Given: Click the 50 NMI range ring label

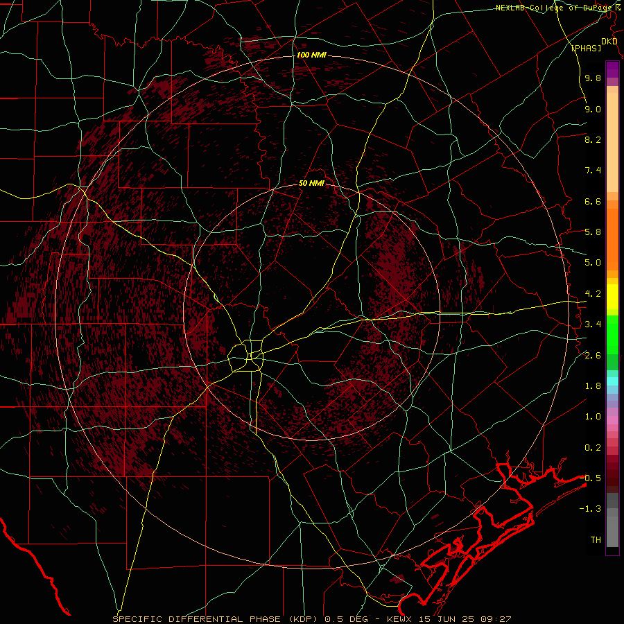Looking at the screenshot, I should coord(311,183).
